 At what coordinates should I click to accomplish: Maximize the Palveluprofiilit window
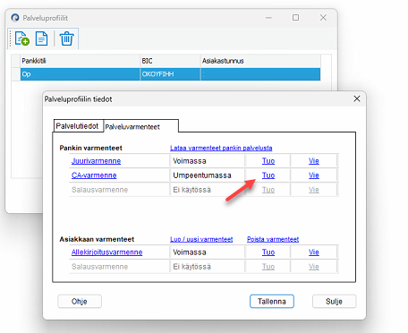click(x=295, y=18)
